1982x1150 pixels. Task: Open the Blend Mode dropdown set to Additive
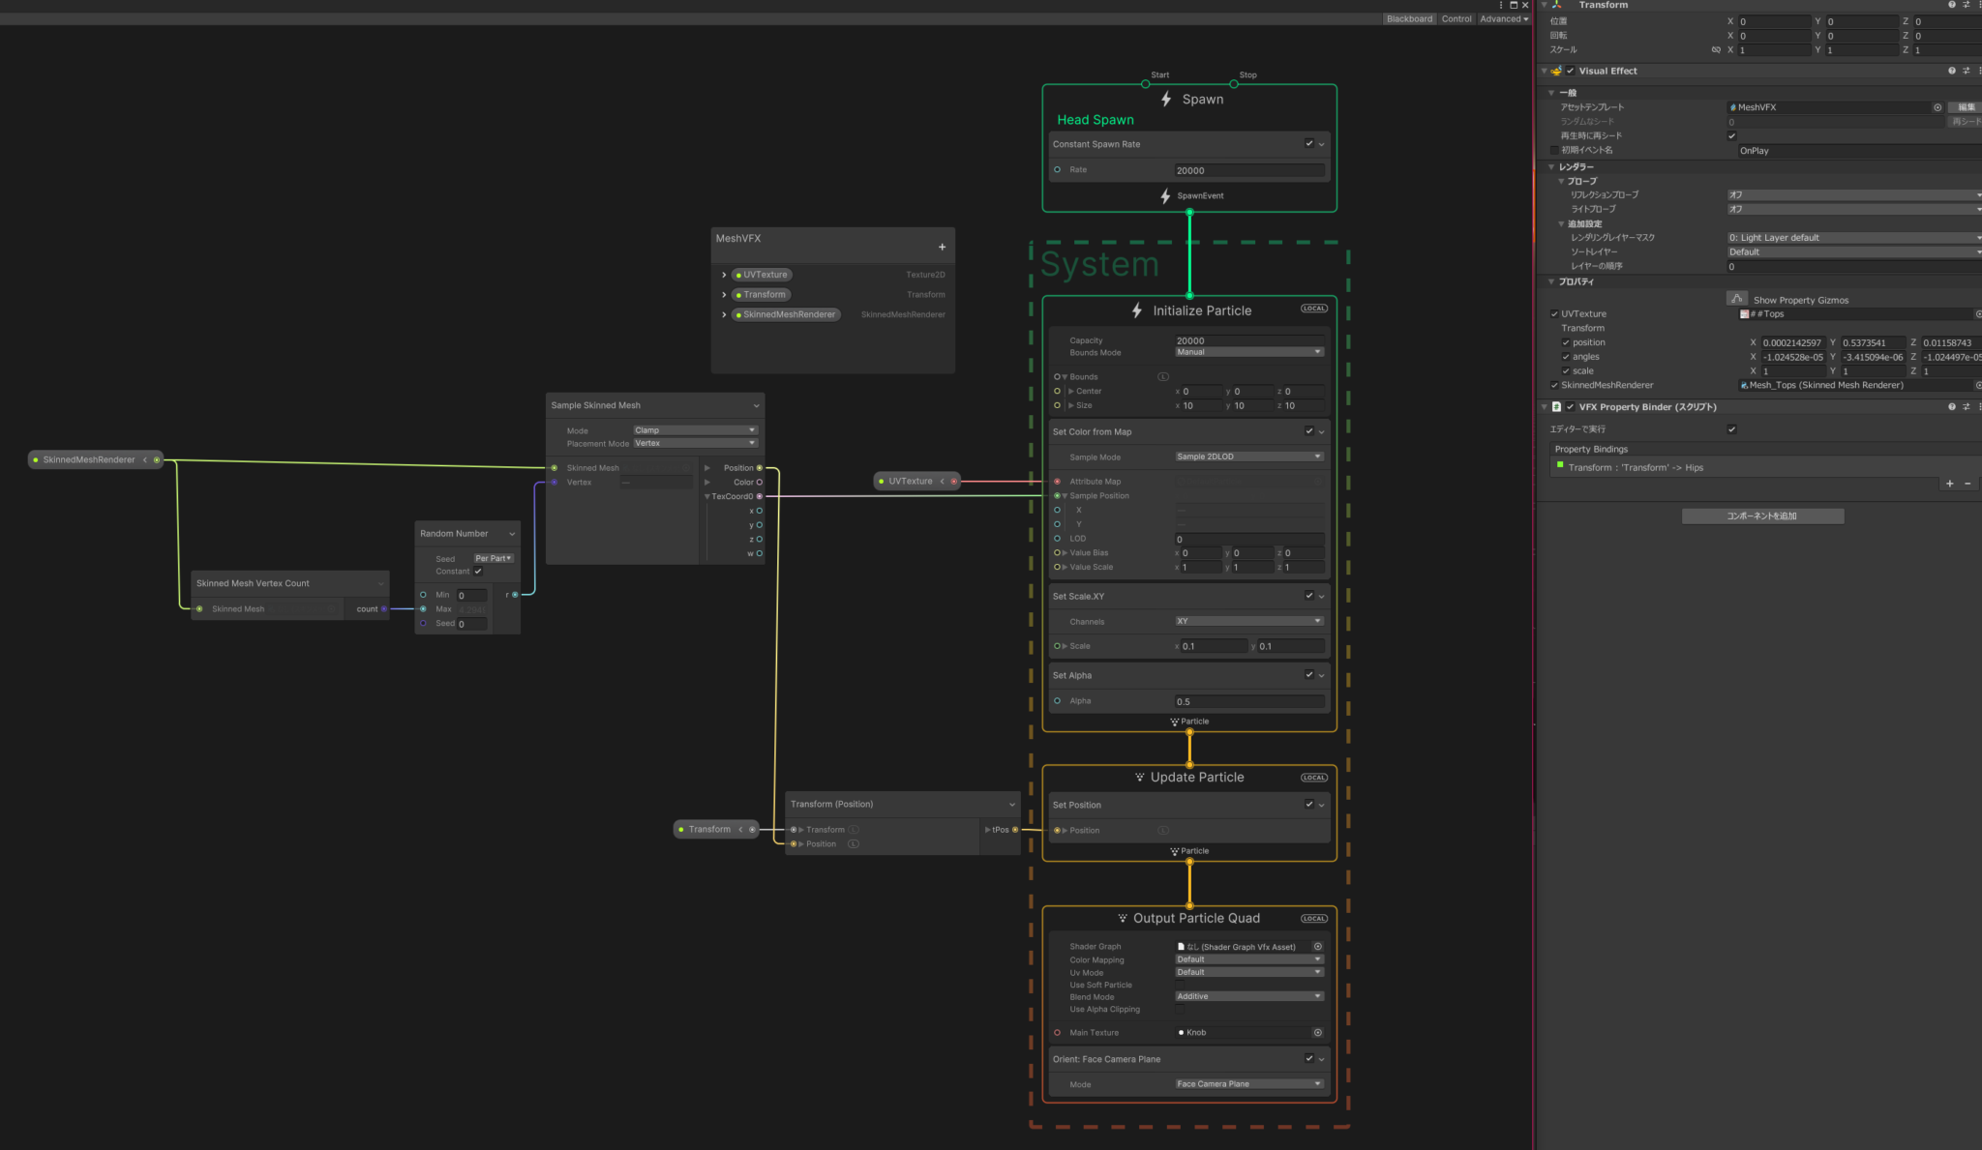[1248, 996]
